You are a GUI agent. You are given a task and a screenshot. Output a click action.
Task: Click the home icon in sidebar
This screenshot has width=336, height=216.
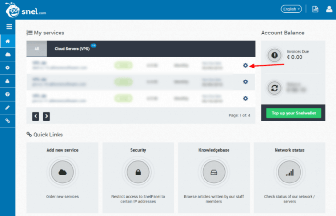pos(8,41)
